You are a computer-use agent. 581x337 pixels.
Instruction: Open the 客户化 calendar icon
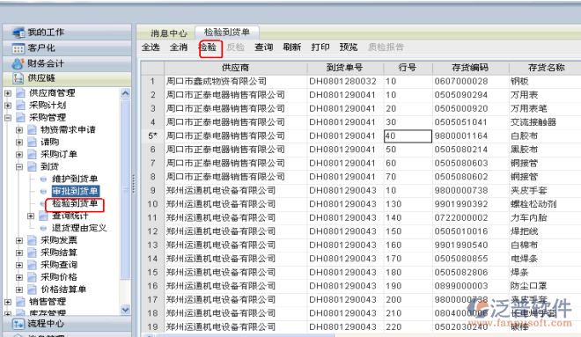coord(18,48)
